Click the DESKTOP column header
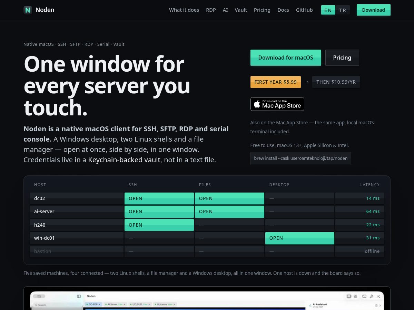 tap(279, 185)
